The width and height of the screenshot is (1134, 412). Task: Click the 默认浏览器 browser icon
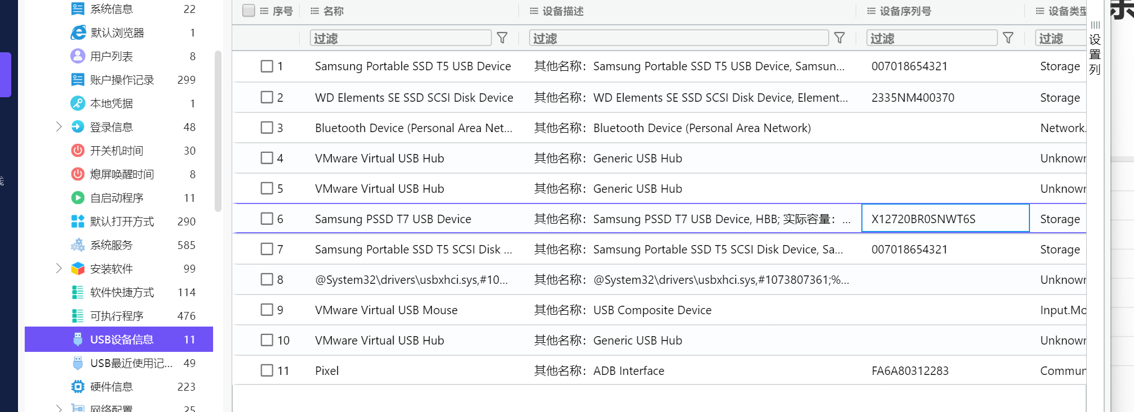click(78, 33)
